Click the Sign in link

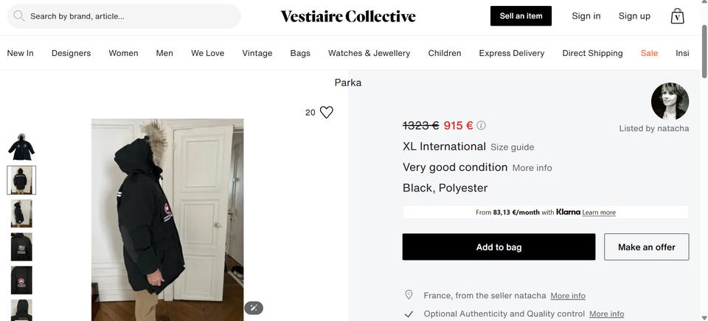point(586,16)
